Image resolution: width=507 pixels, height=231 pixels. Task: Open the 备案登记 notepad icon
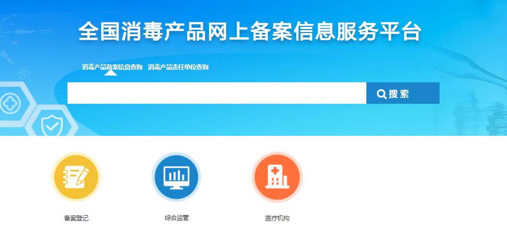coord(76,177)
